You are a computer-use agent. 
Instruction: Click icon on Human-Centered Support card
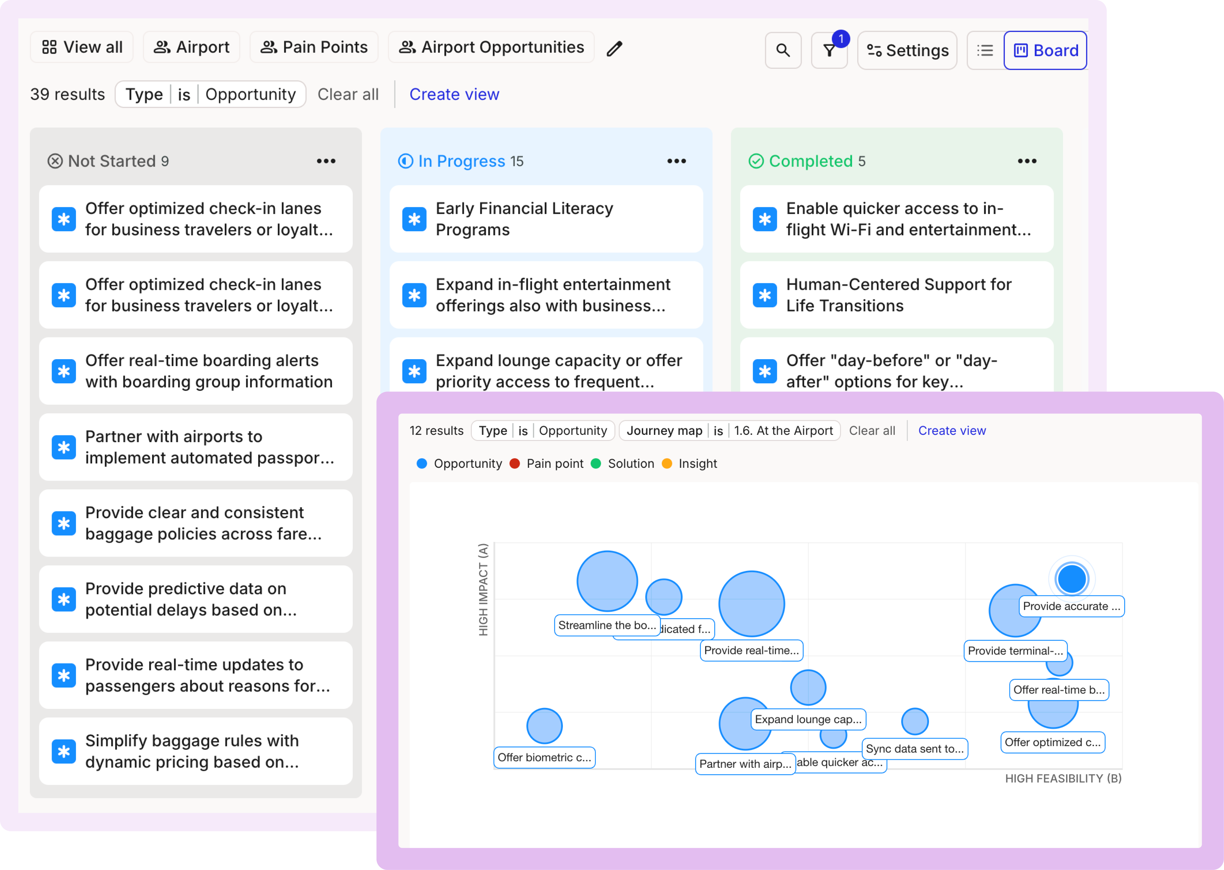pos(765,295)
